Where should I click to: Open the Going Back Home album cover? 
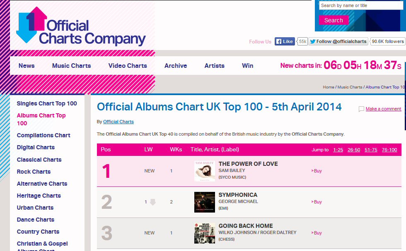pyautogui.click(x=205, y=233)
